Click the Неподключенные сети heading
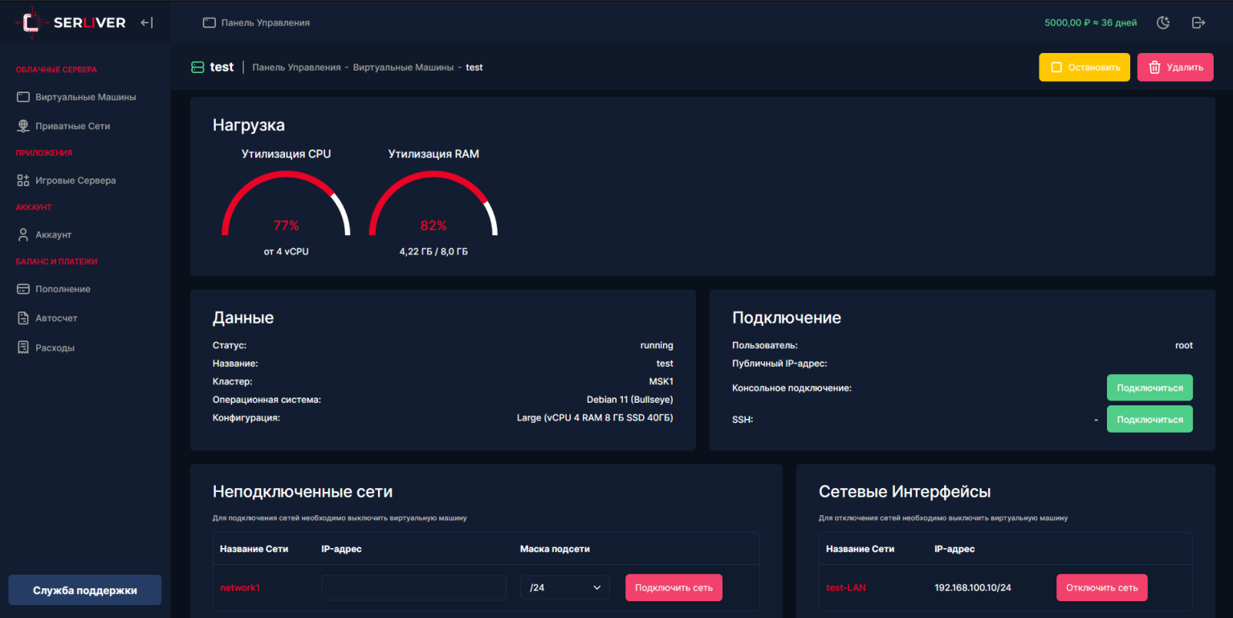The width and height of the screenshot is (1233, 618). click(x=303, y=491)
